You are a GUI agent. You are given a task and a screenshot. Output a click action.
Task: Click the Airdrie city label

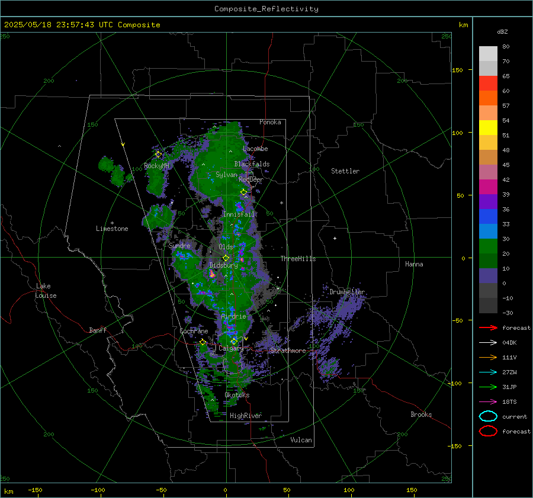(233, 316)
